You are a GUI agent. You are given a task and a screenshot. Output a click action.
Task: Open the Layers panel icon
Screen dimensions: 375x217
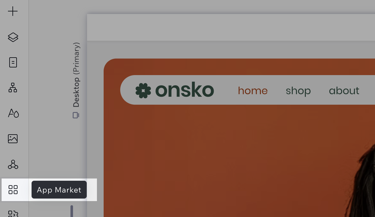[13, 37]
